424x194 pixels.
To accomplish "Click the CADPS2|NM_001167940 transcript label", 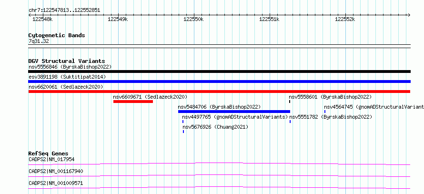I will point(56,171).
